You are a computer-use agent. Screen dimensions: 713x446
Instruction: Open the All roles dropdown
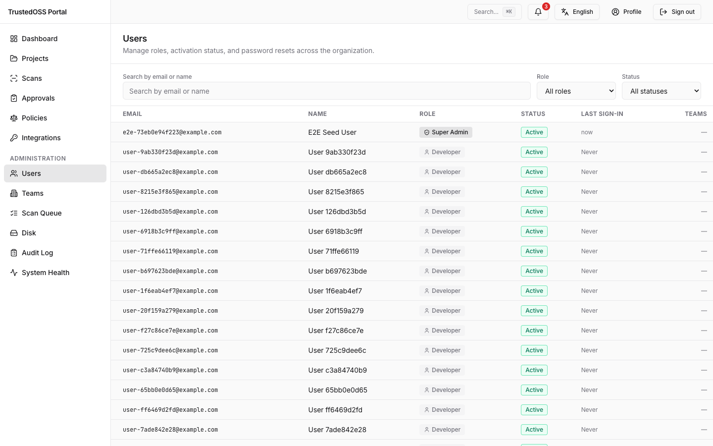(576, 91)
